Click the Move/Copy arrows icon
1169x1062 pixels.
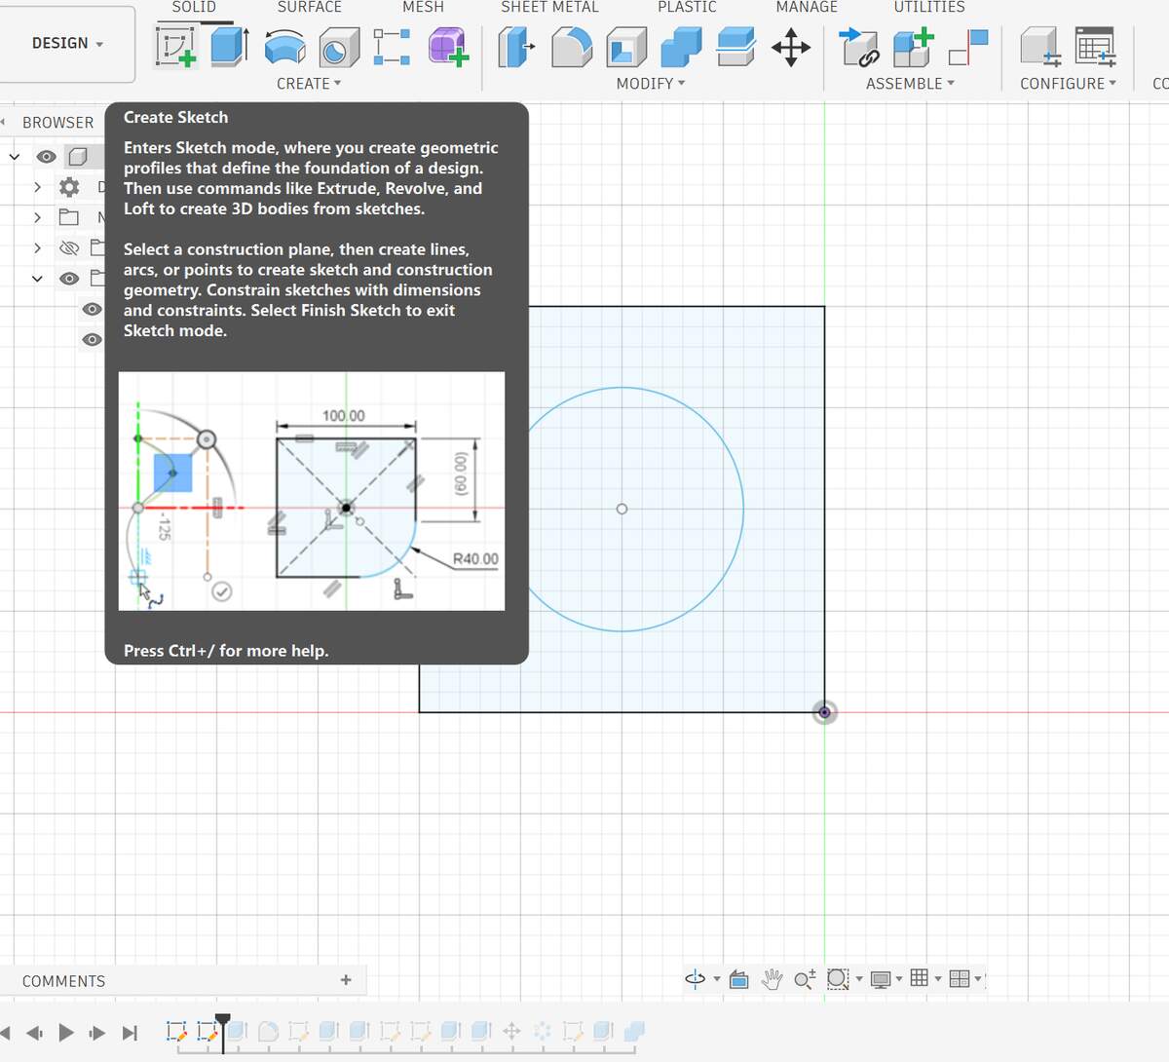790,47
